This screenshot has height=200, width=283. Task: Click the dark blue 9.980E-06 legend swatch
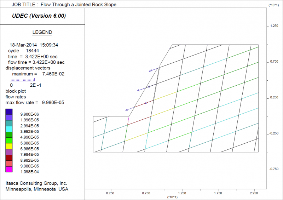(x=9, y=112)
